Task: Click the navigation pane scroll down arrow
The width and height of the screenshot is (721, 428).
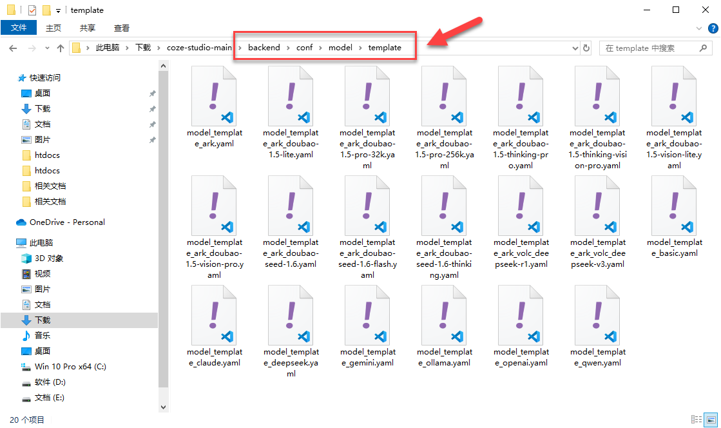Action: 162,407
